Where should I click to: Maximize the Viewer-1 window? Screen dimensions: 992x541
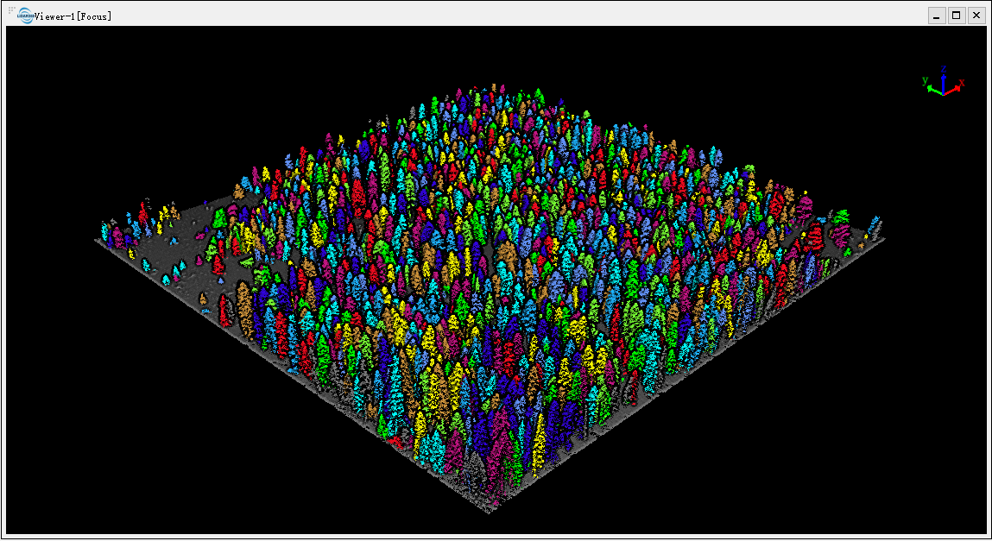tap(957, 16)
